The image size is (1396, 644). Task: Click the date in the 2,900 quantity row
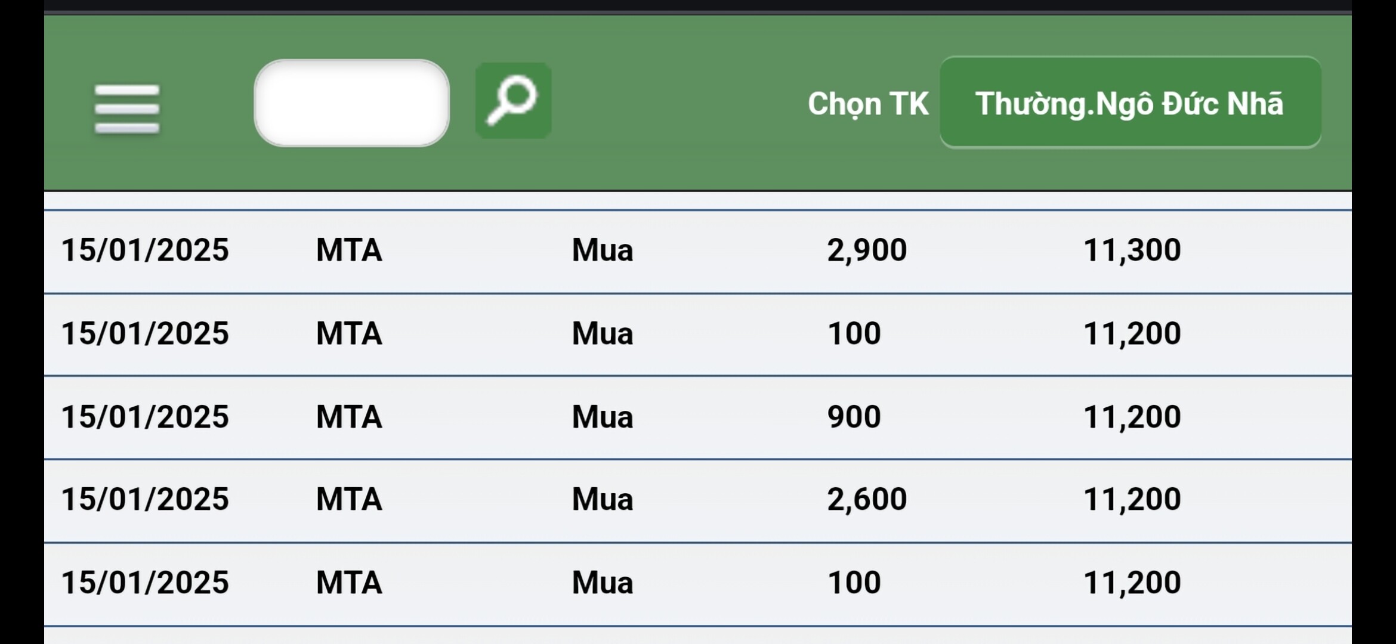(145, 250)
